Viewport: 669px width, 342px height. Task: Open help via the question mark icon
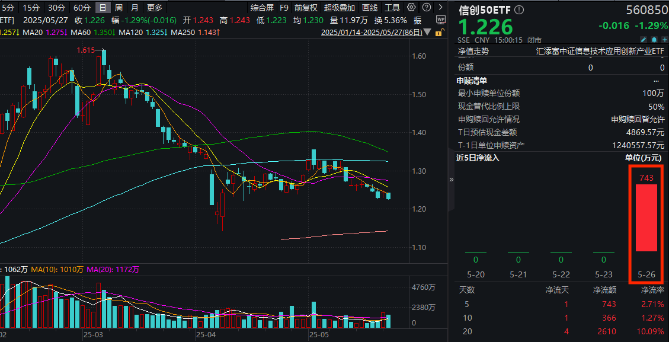tap(426, 7)
